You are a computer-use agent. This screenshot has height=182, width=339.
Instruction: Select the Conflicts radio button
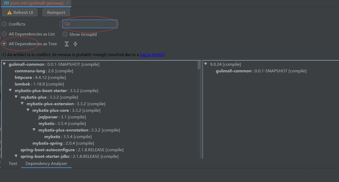pyautogui.click(x=4, y=24)
